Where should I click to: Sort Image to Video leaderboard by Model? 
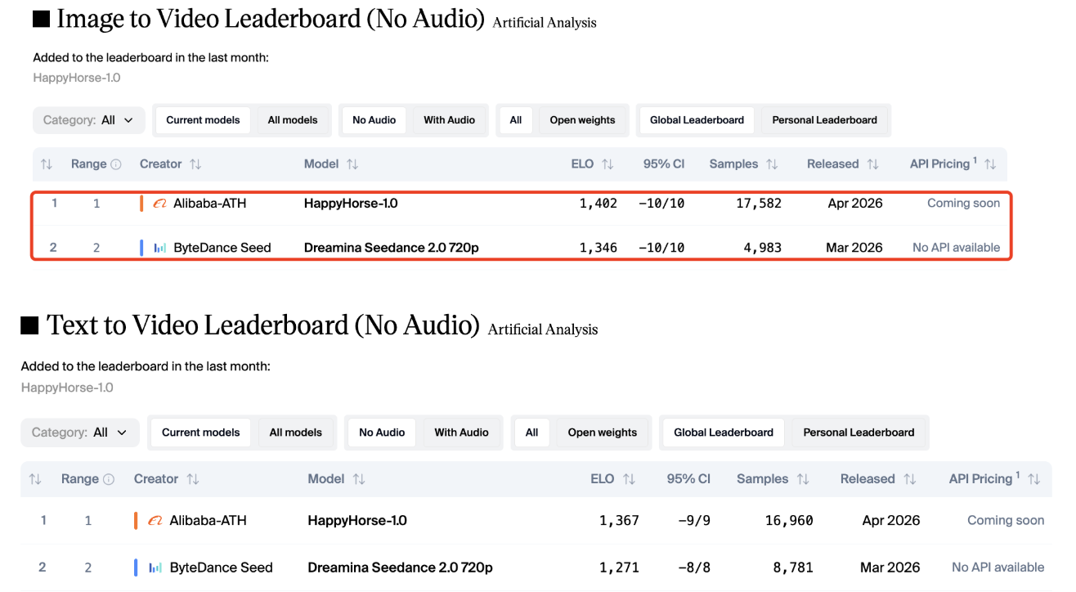tap(352, 164)
